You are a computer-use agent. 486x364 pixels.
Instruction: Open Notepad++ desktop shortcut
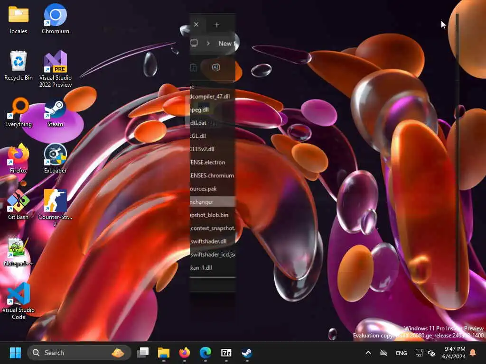(x=18, y=252)
